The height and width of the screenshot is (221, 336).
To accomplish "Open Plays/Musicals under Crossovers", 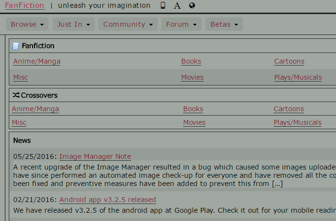I will pos(297,123).
